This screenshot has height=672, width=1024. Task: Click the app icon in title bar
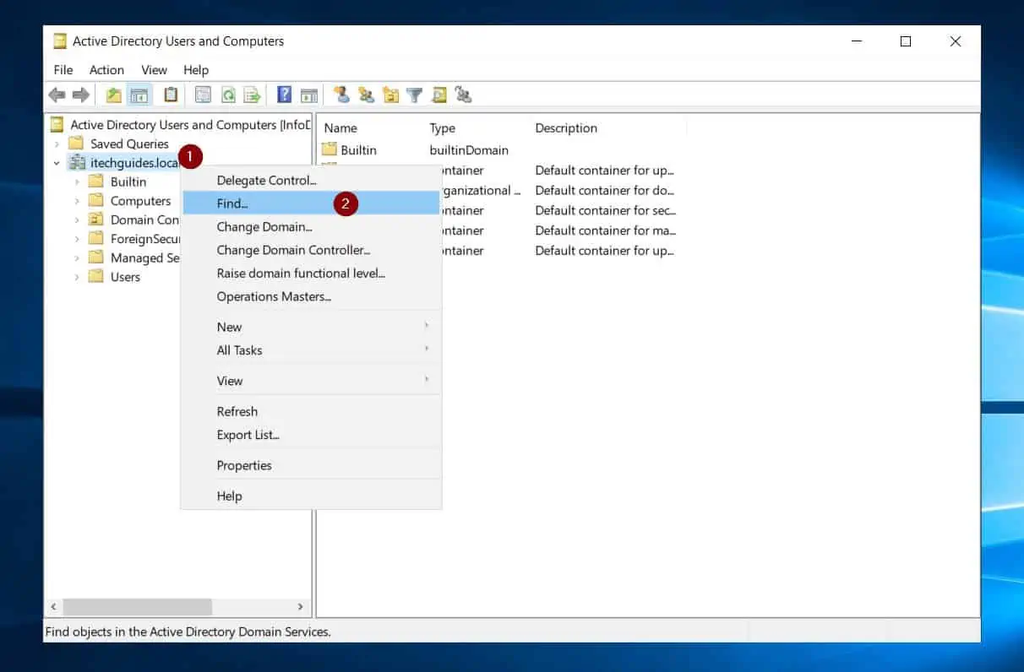(x=60, y=41)
